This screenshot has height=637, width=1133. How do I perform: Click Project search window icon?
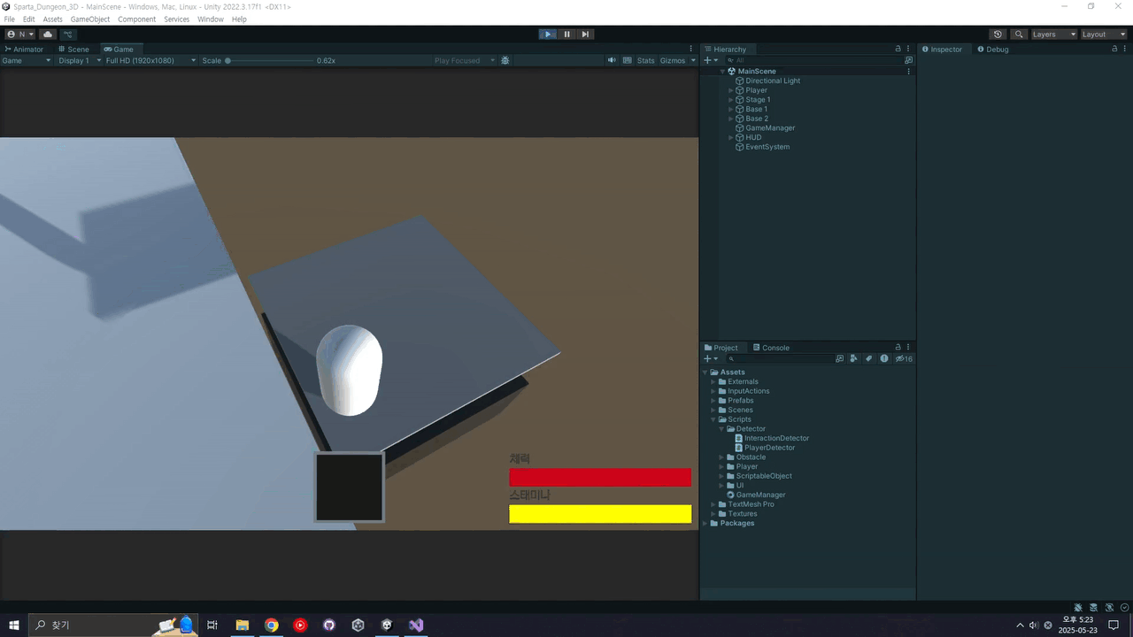click(839, 358)
